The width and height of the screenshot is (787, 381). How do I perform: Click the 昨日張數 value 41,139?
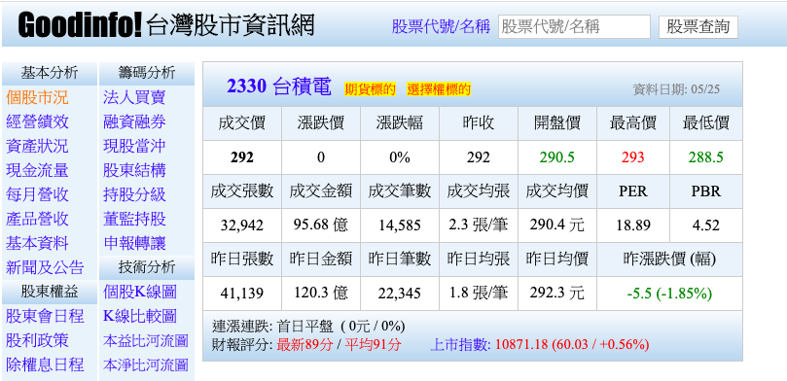[242, 294]
